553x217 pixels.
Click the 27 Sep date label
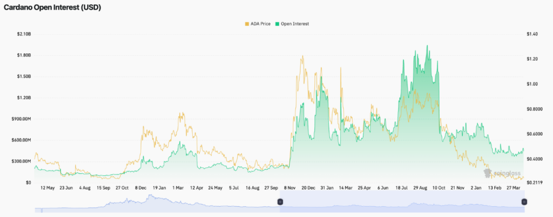pyautogui.click(x=272, y=188)
